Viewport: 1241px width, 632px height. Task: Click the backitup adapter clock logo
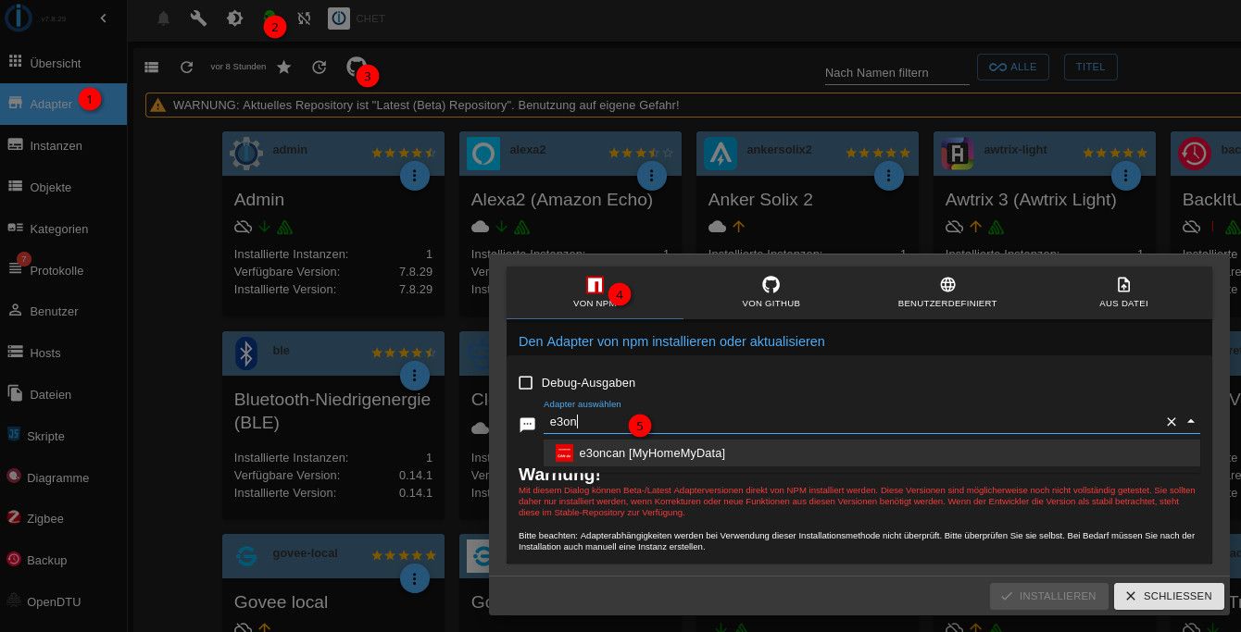pyautogui.click(x=1195, y=153)
